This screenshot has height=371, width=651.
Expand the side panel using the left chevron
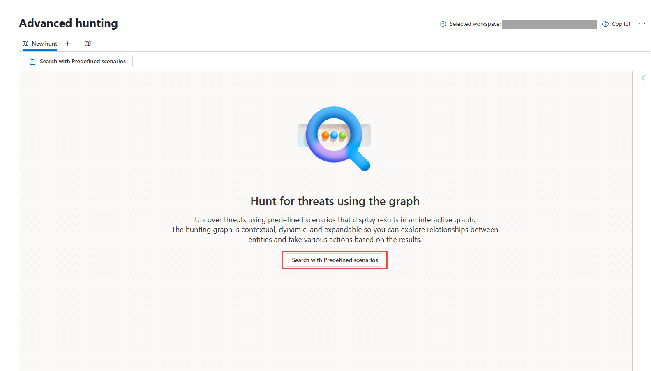point(643,78)
